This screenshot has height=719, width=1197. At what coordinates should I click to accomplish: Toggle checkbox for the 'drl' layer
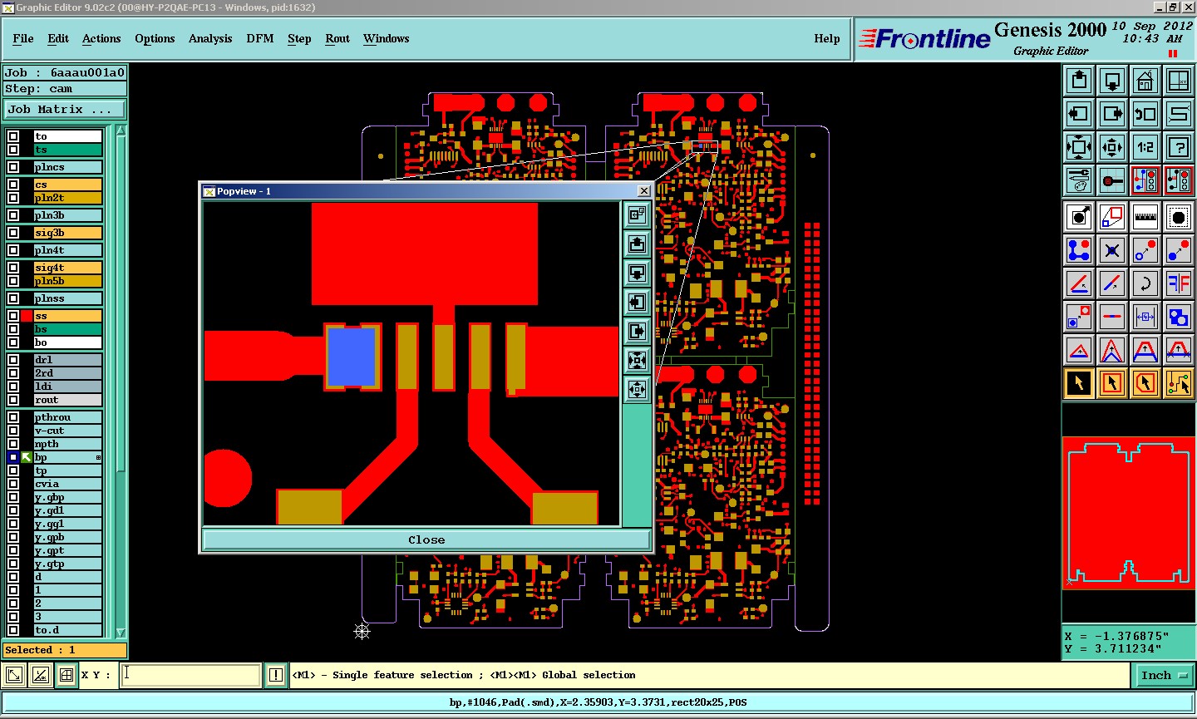coord(13,360)
